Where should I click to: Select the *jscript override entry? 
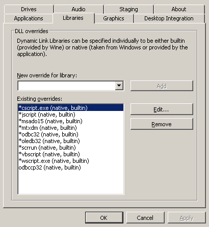[x=71, y=115]
